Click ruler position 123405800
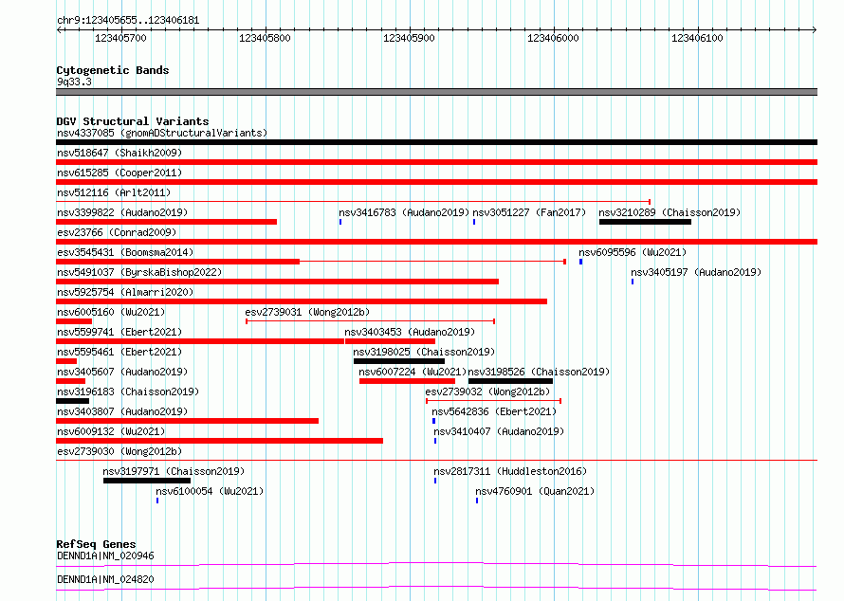844x601 pixels. point(265,38)
